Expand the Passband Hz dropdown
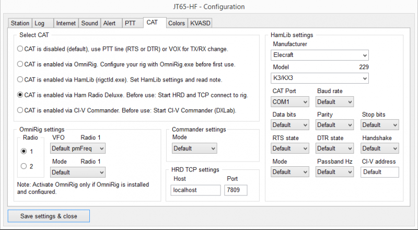Image resolution: width=418 pixels, height=230 pixels. coord(334,172)
